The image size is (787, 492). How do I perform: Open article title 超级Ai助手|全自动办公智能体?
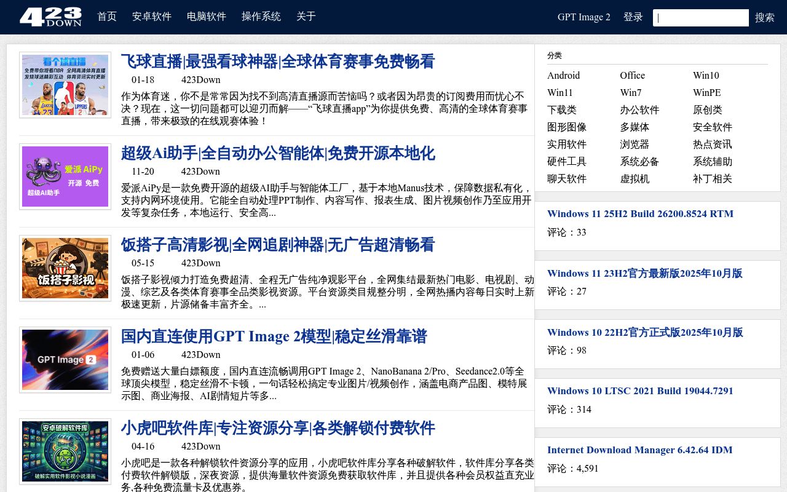point(278,153)
